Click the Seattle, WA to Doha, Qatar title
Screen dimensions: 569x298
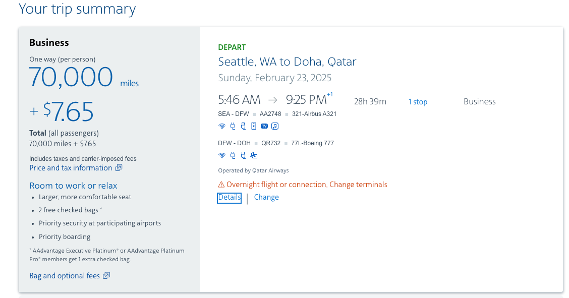pyautogui.click(x=287, y=62)
